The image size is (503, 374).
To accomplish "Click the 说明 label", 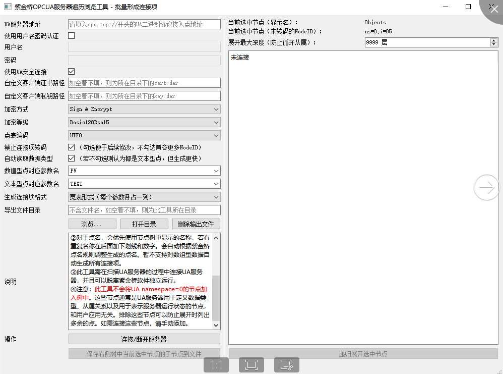I will pos(10,282).
